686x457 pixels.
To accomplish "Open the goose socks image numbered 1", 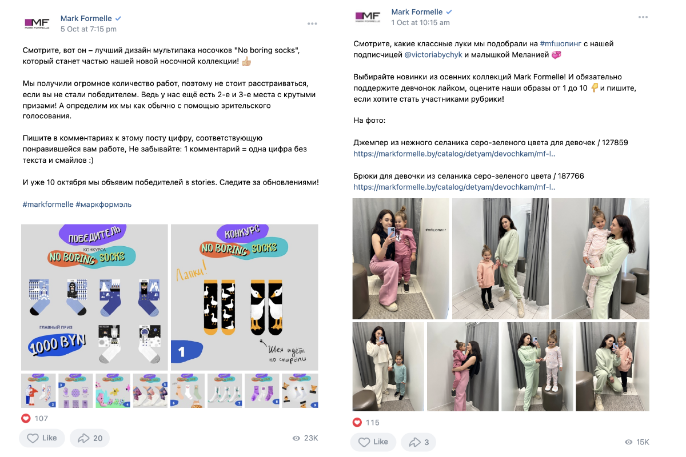I will (245, 297).
